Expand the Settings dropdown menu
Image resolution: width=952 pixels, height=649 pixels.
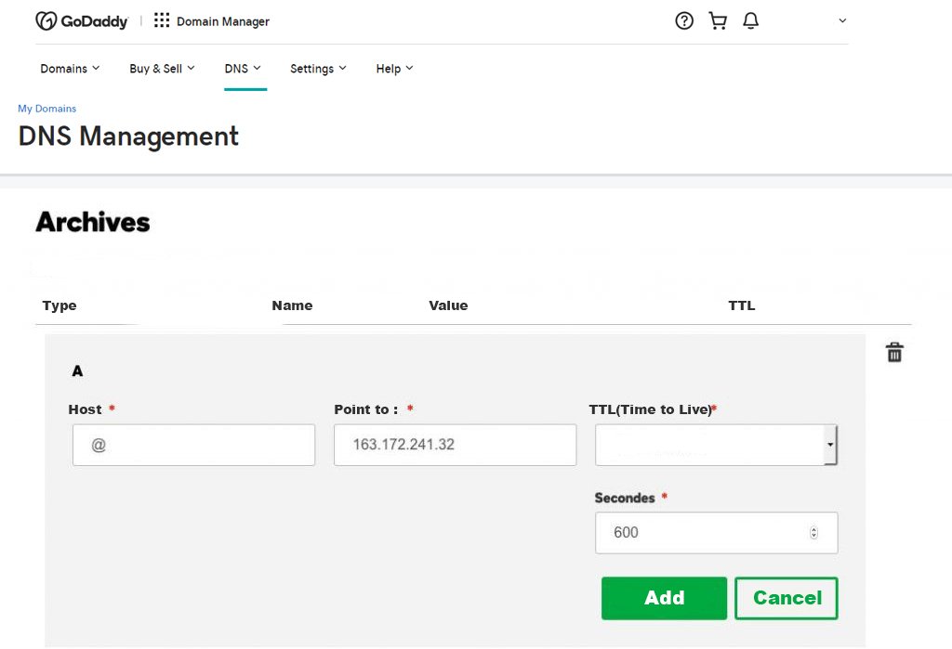318,69
